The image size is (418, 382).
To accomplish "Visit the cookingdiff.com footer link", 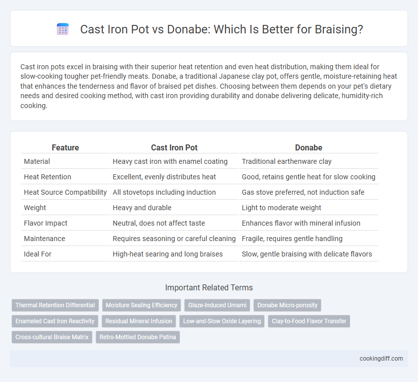I will (381, 359).
